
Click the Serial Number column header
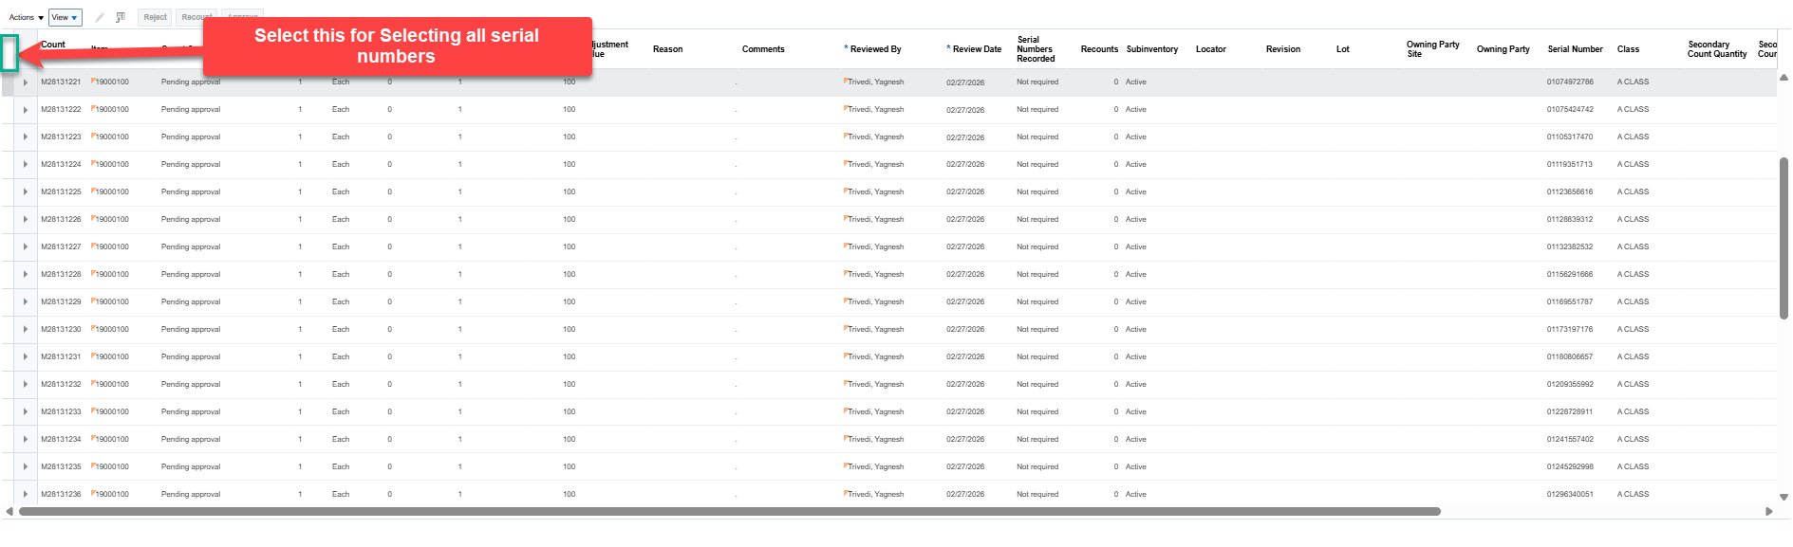(1575, 49)
